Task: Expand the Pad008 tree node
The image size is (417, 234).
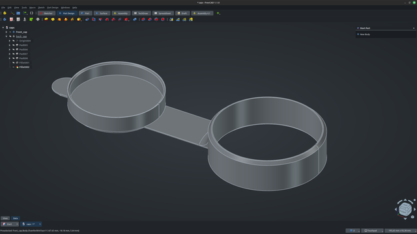Action: (10, 58)
